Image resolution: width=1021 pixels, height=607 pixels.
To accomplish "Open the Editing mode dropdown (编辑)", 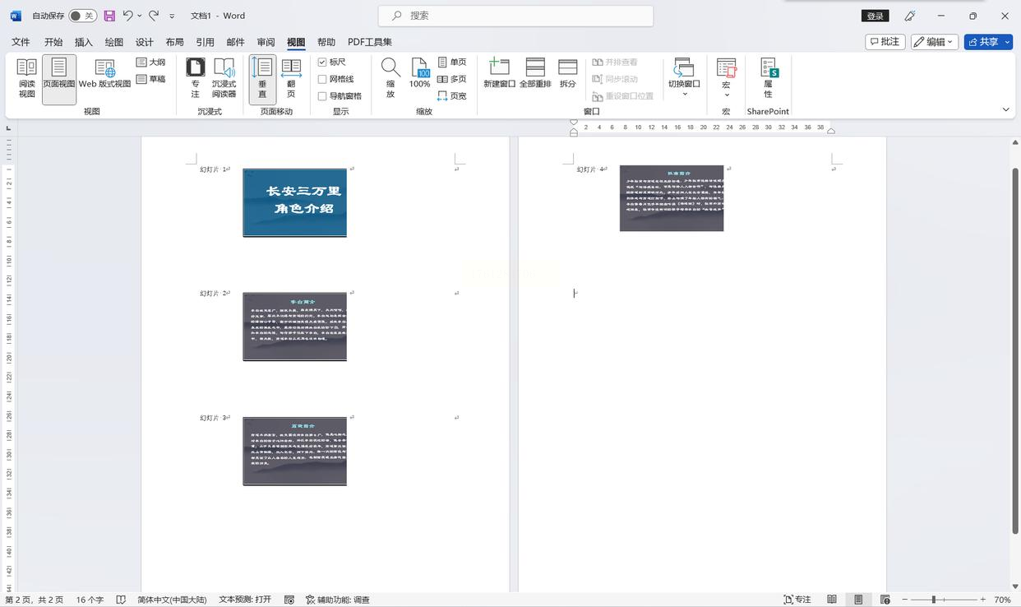I will click(x=935, y=41).
